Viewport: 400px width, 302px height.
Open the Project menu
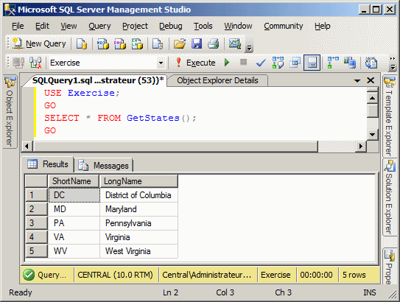point(135,26)
